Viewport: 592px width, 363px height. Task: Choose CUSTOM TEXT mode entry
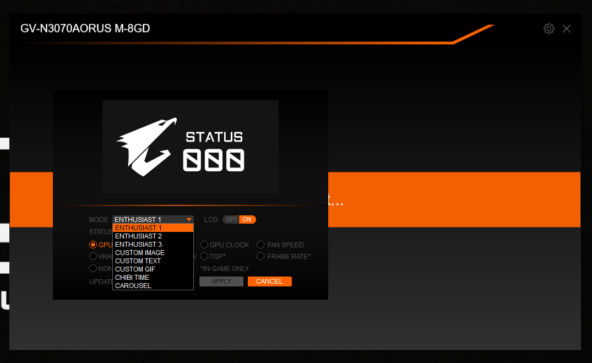coord(153,261)
